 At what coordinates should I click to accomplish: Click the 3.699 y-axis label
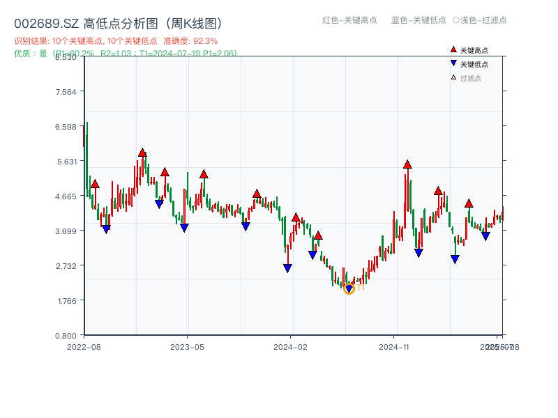(66, 231)
